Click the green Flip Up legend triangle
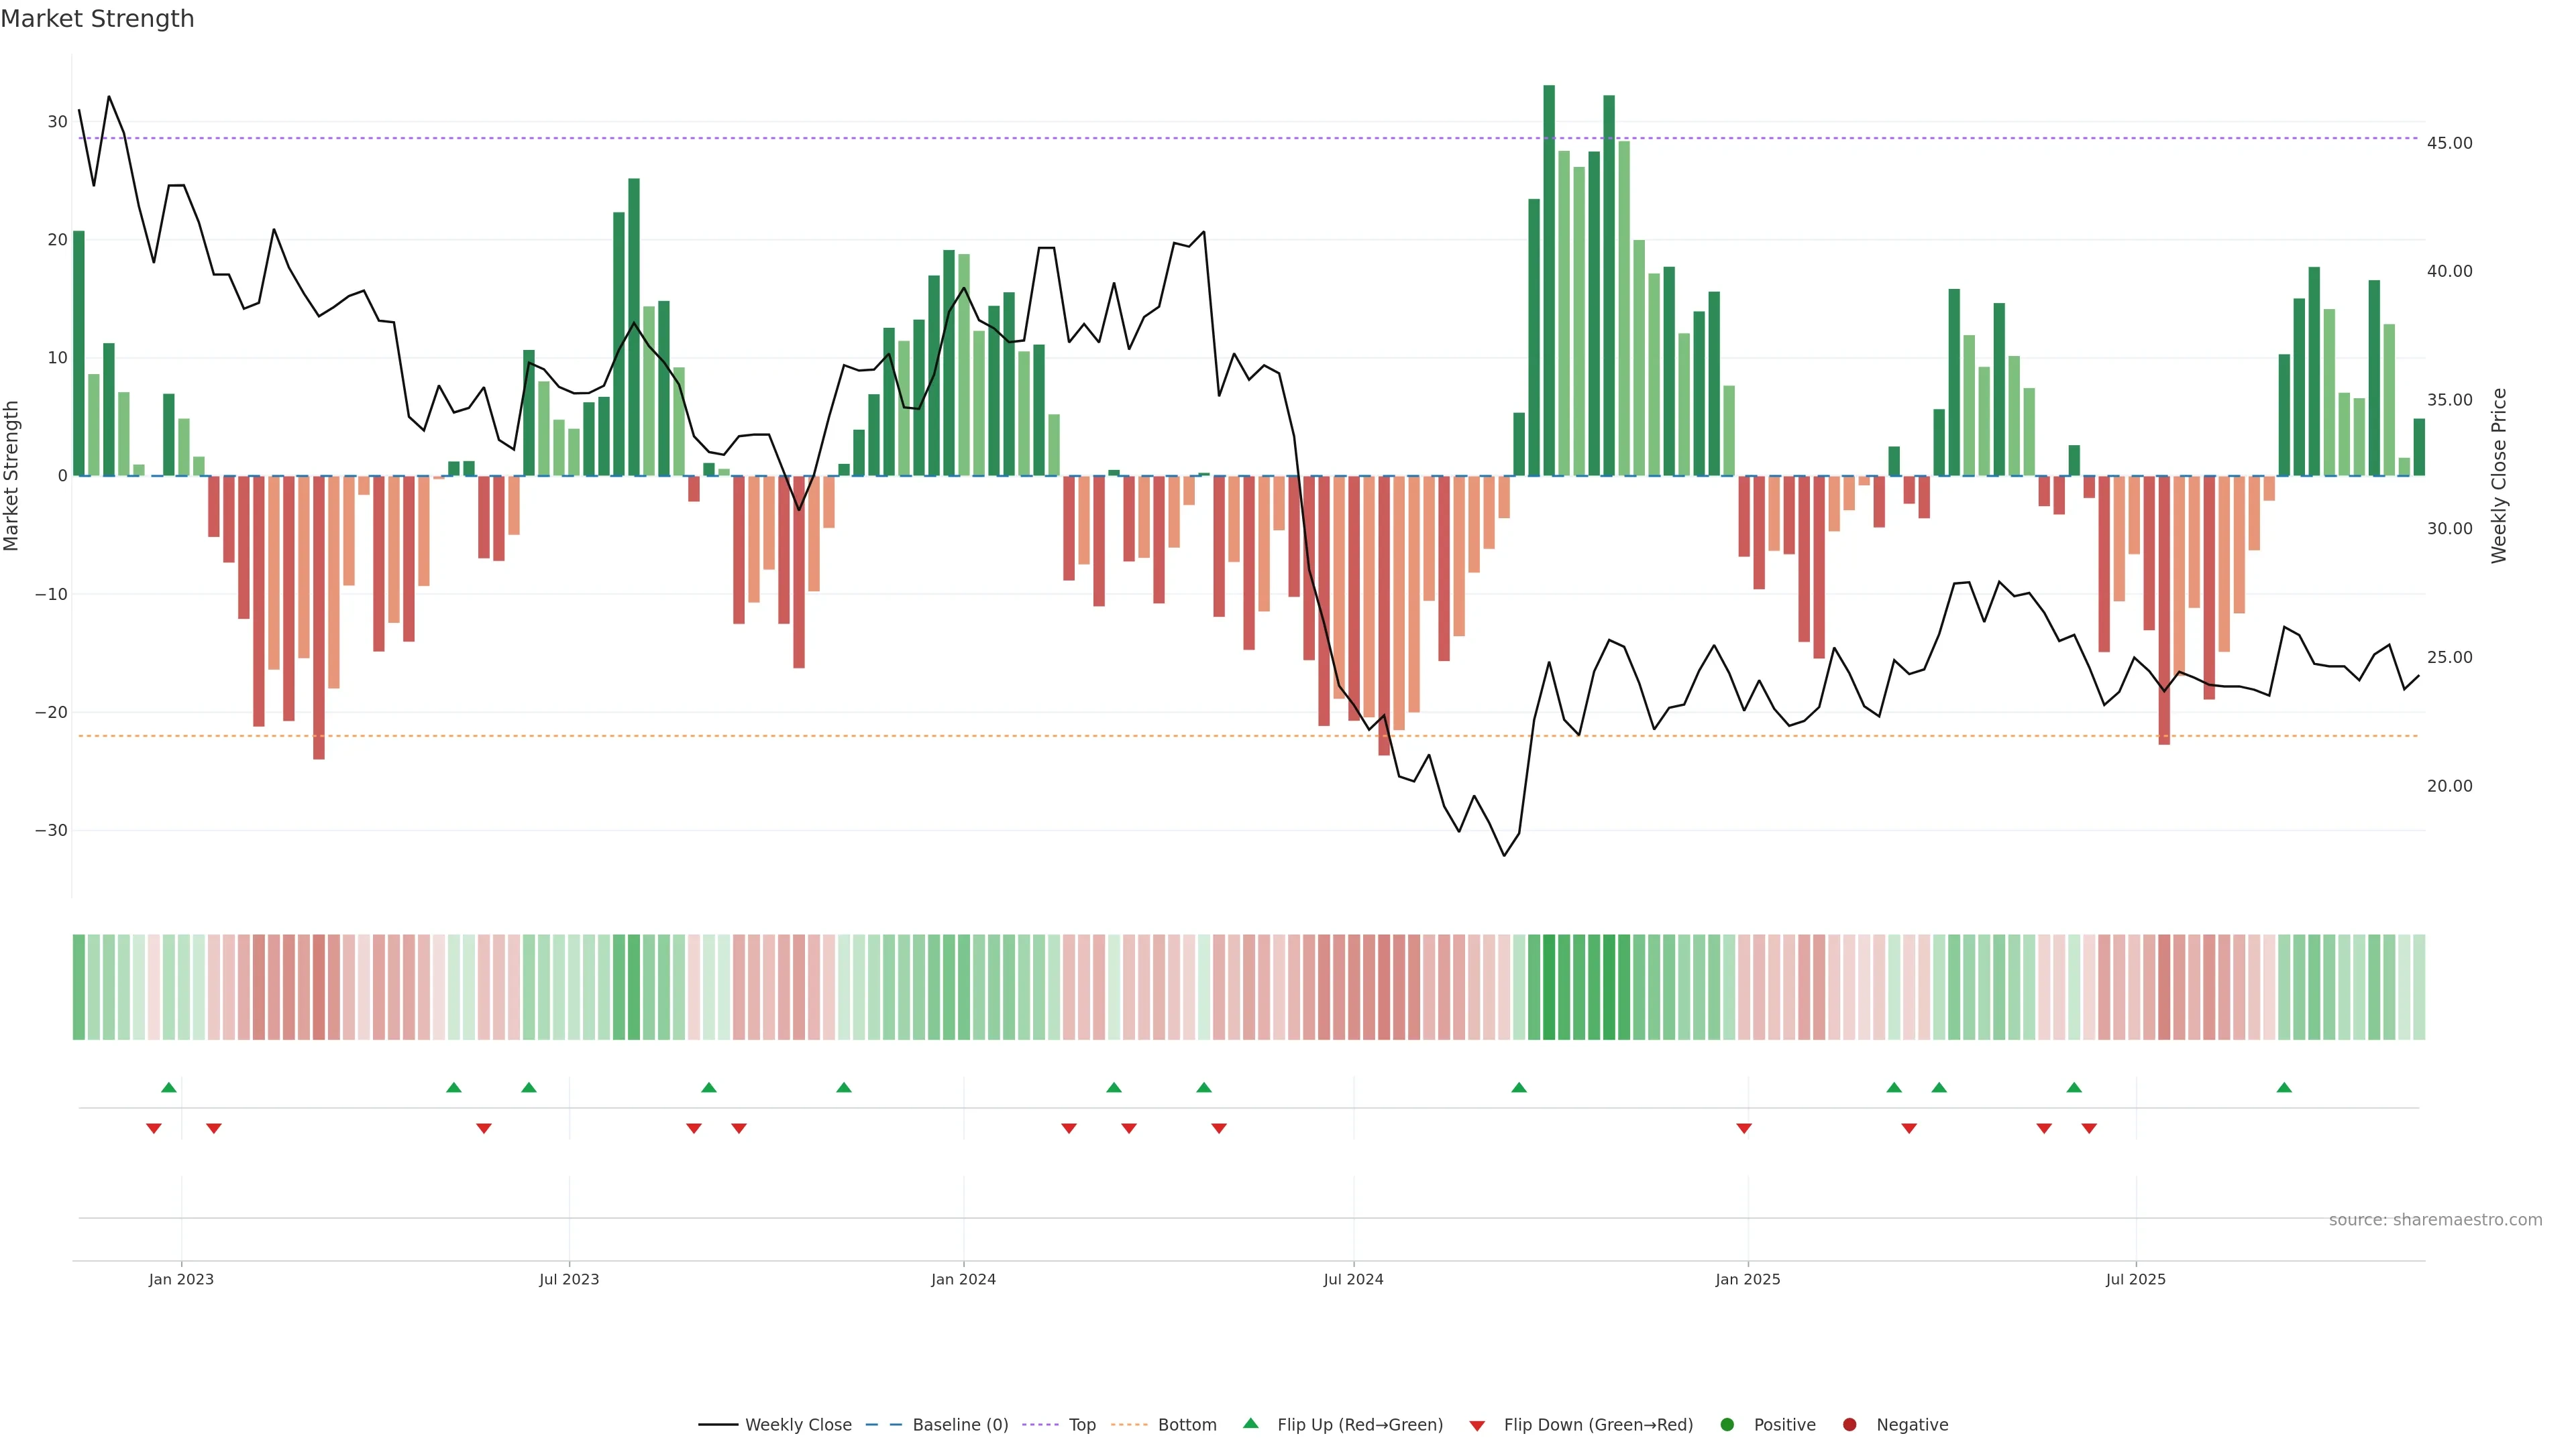 1250,1423
